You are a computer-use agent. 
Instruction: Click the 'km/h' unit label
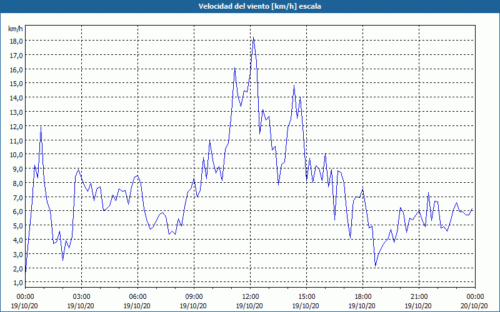(x=16, y=29)
